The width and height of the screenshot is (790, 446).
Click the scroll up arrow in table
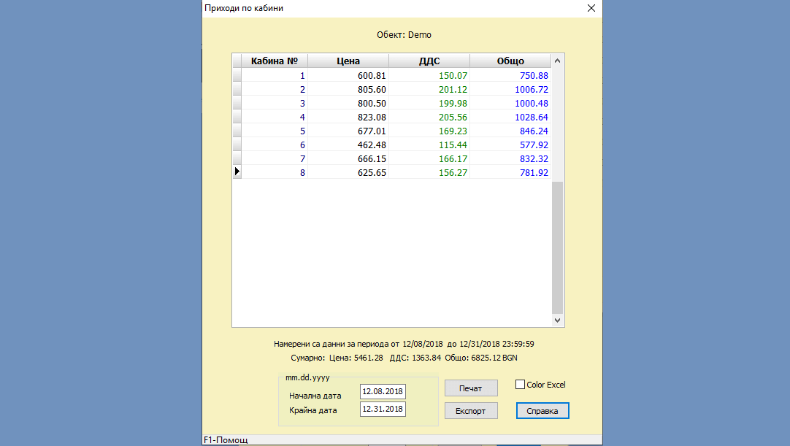557,61
